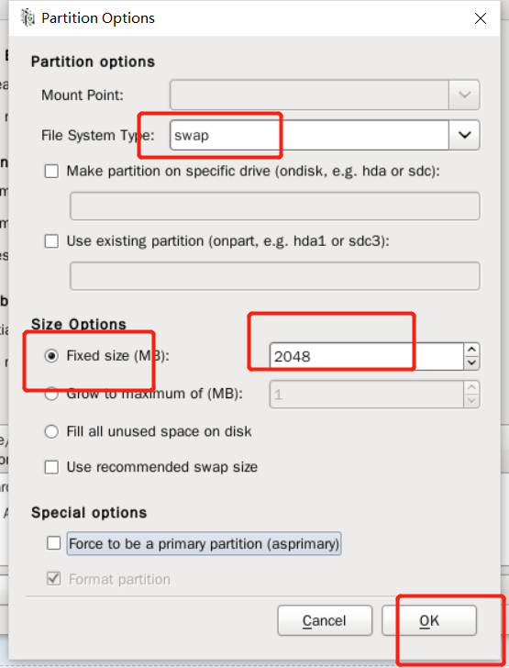Image resolution: width=509 pixels, height=668 pixels.
Task: Click the onpart partition name text field
Action: [x=275, y=276]
